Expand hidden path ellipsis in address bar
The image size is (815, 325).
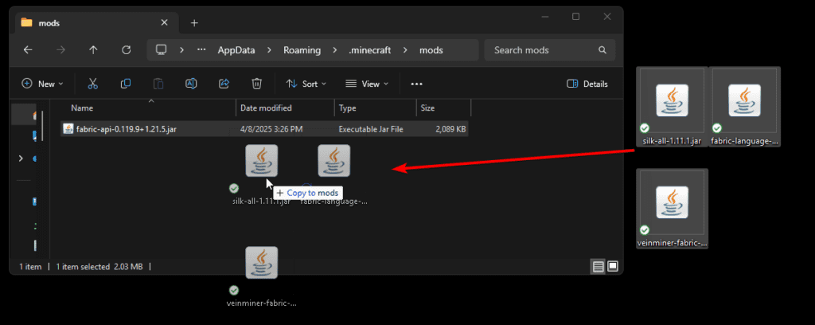tap(201, 50)
